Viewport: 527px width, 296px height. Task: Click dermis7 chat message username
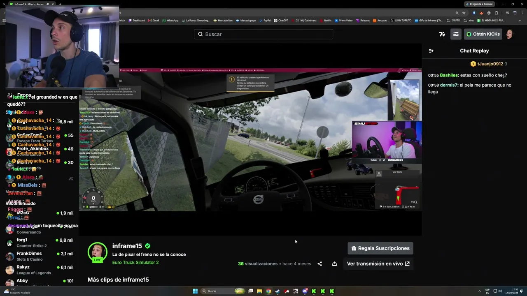449,85
